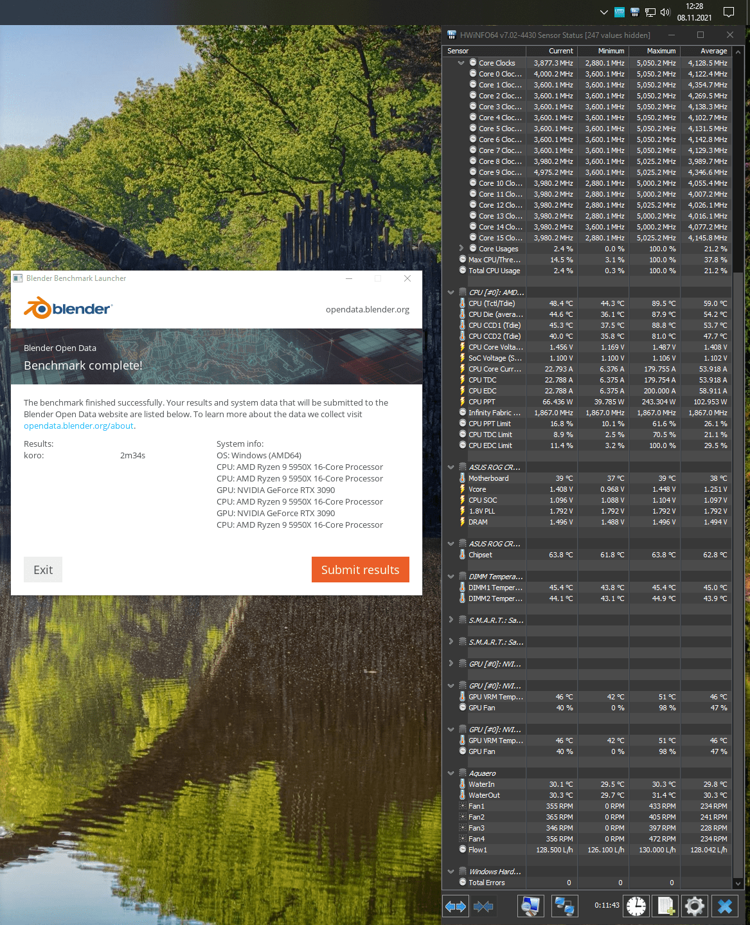Click the Current column header

tap(551, 51)
